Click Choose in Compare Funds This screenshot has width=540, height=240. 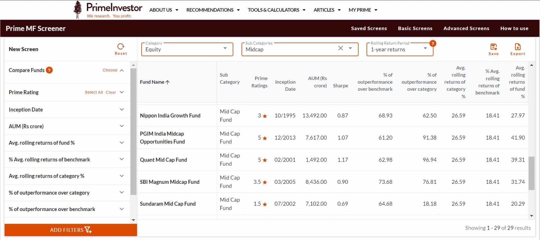pos(110,70)
